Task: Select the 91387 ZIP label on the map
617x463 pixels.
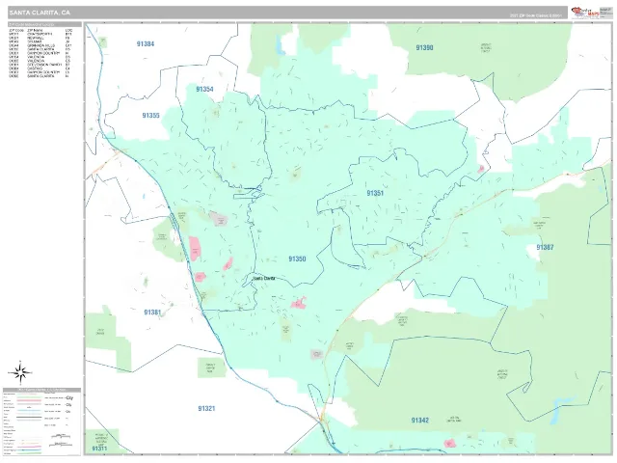Action: (545, 247)
